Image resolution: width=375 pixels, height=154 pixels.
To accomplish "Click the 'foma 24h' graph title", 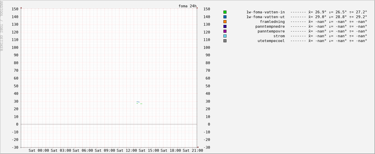I will pos(187,6).
